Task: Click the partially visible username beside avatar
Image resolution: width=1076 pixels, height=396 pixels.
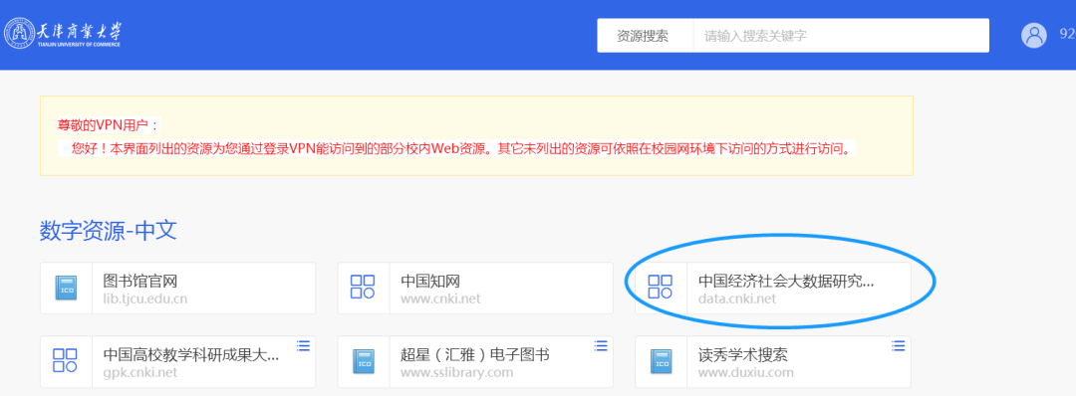Action: coord(1068,35)
